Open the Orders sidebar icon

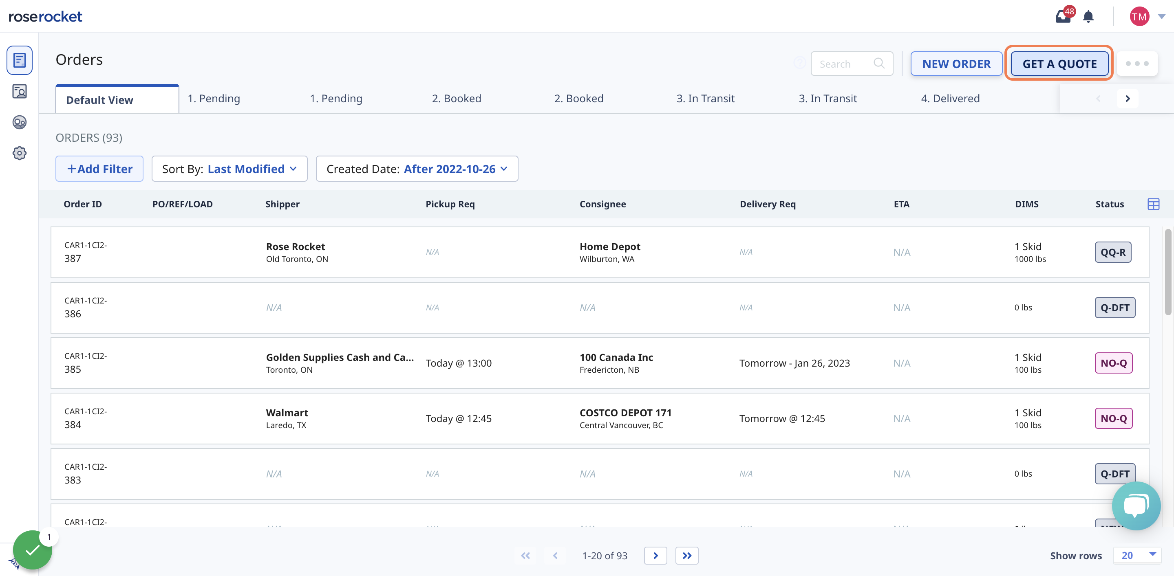coord(19,60)
